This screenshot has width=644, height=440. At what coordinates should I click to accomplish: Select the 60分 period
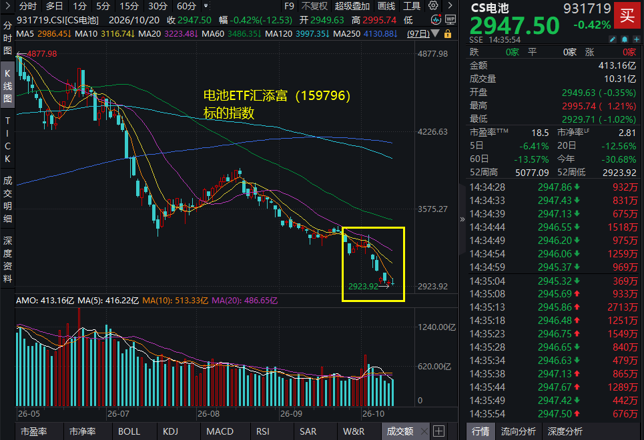pos(186,6)
